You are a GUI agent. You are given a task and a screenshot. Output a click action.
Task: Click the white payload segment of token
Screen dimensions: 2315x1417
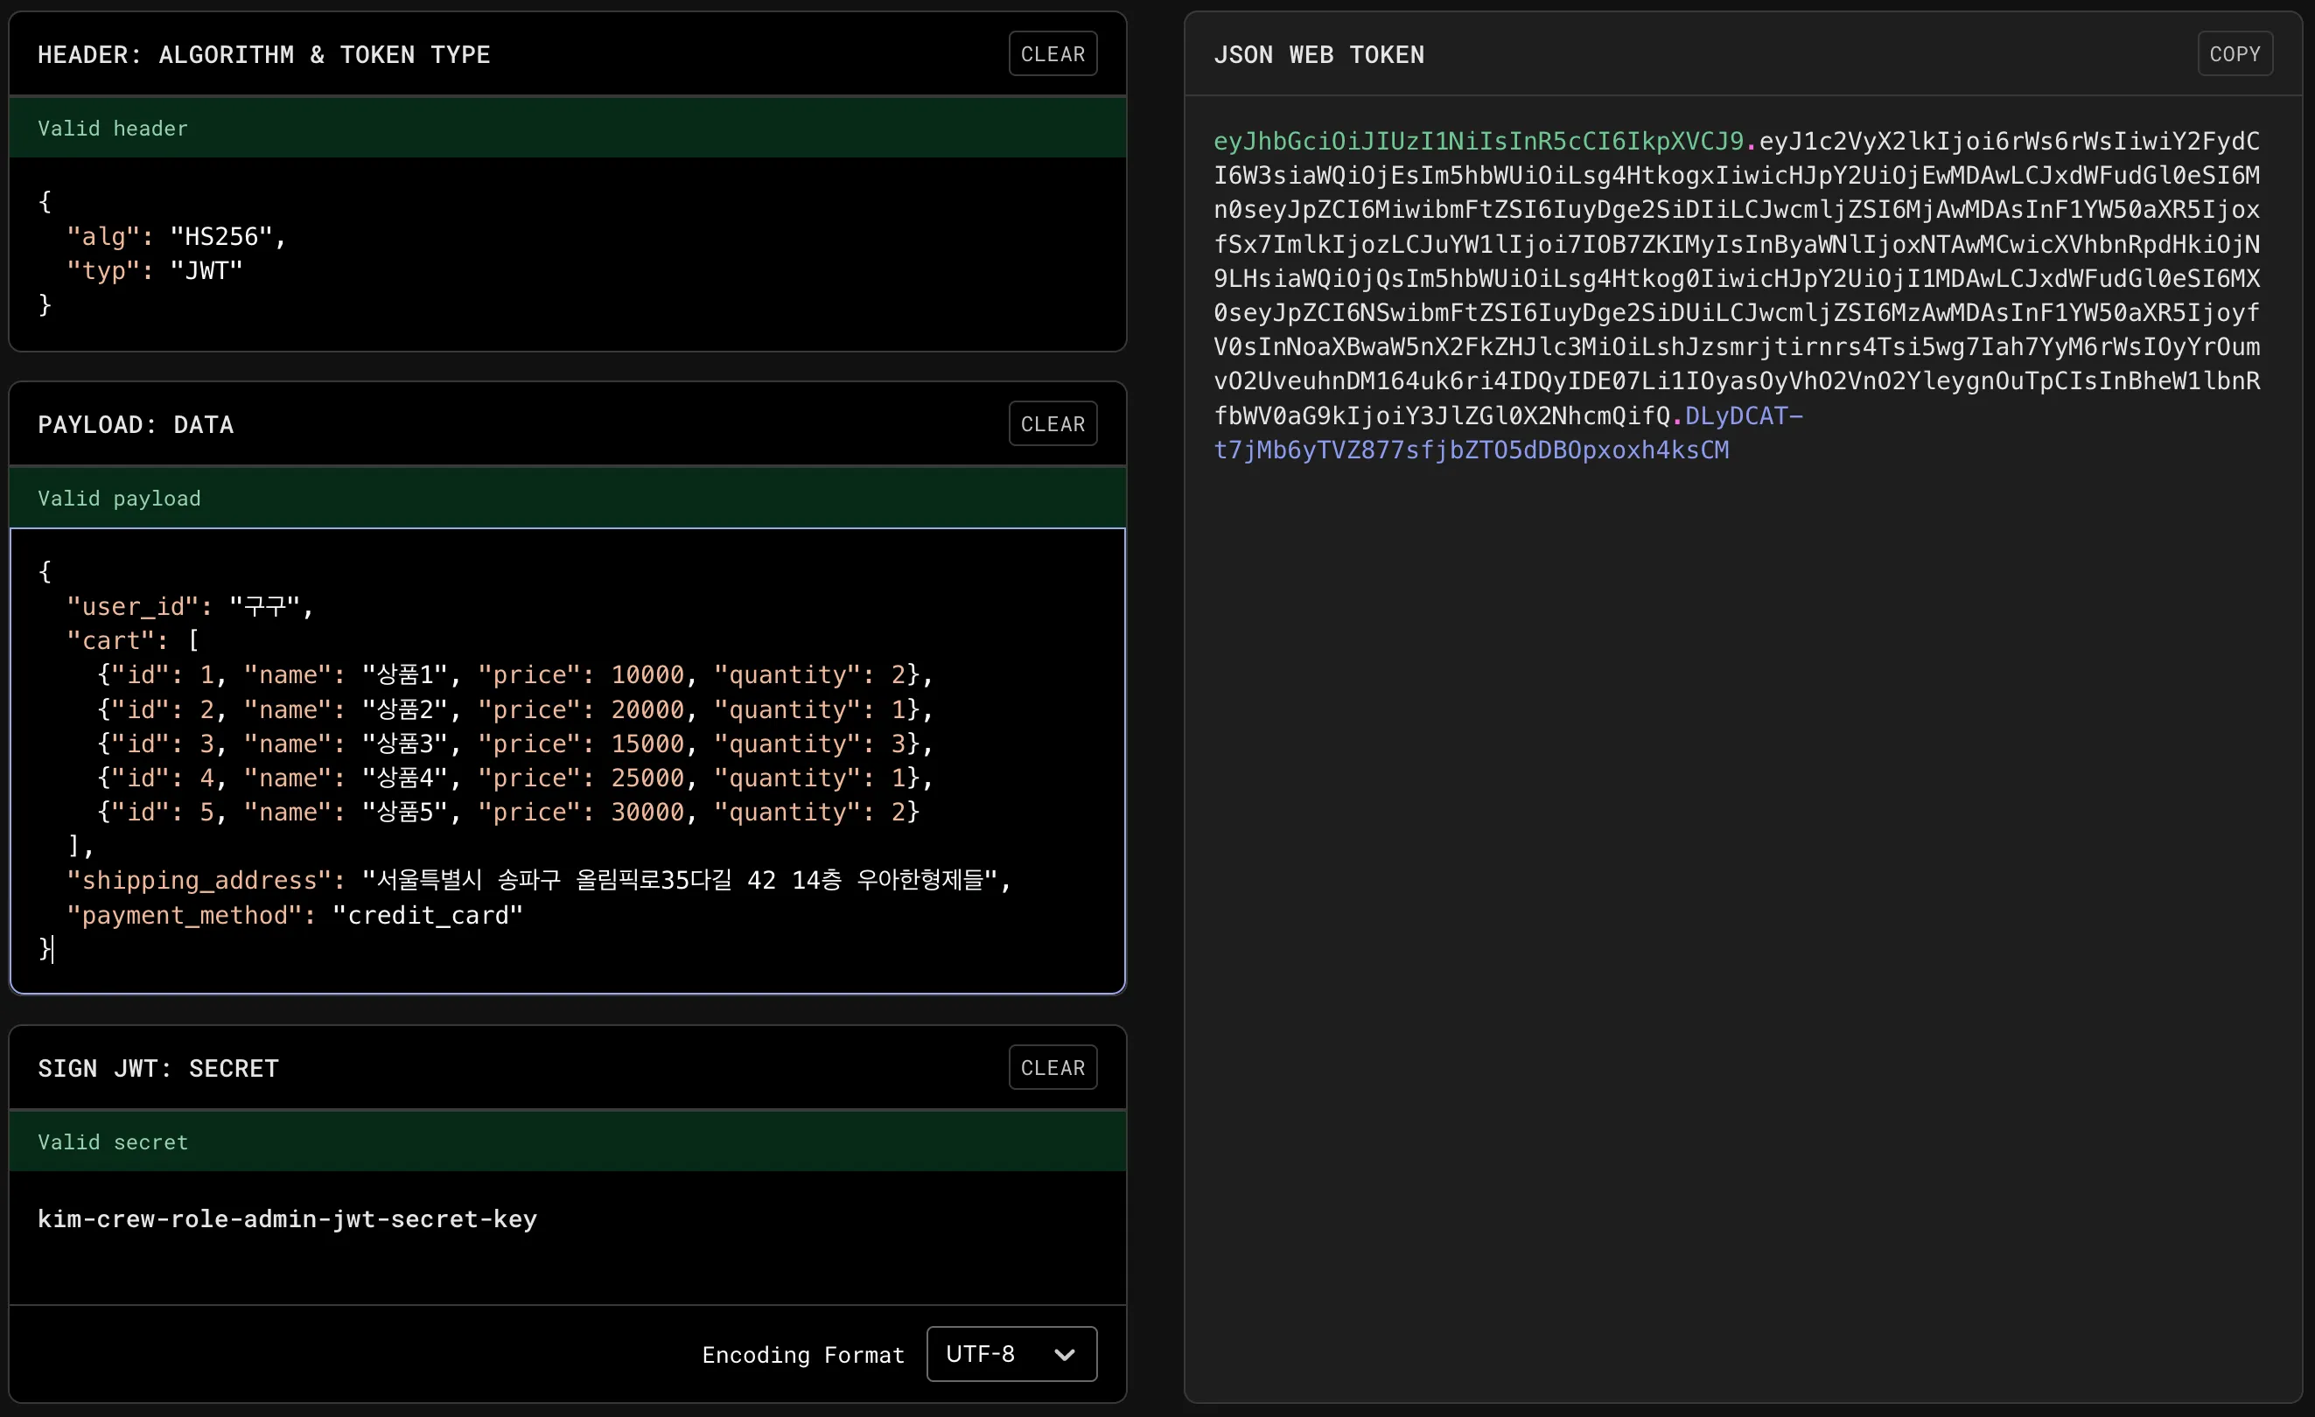point(1735,279)
